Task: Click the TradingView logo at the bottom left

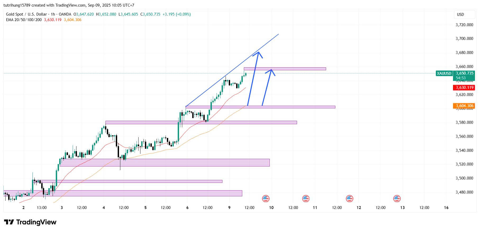Action: tap(30, 222)
